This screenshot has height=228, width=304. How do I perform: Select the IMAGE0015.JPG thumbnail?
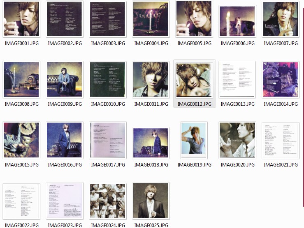click(x=21, y=140)
